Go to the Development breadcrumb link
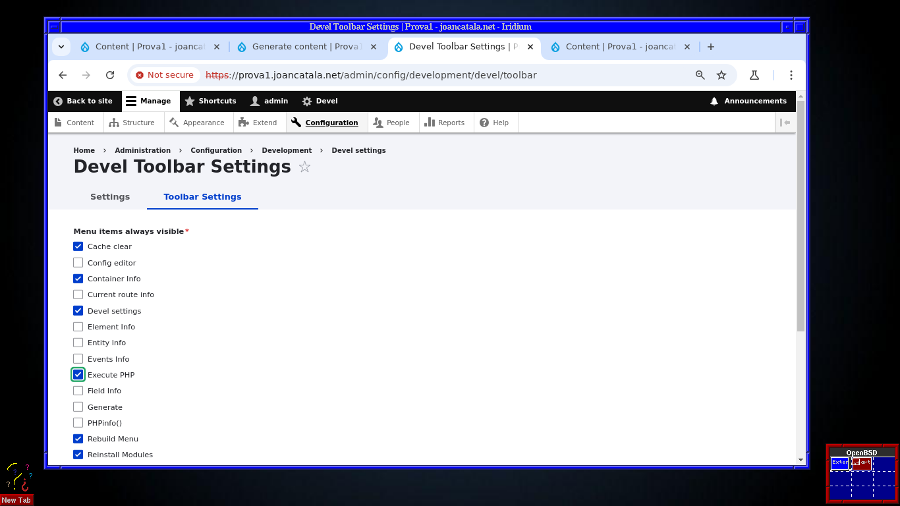This screenshot has height=506, width=900. [x=287, y=151]
